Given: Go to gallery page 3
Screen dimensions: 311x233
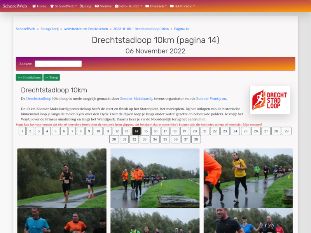Looking at the screenshot, I should (38, 131).
